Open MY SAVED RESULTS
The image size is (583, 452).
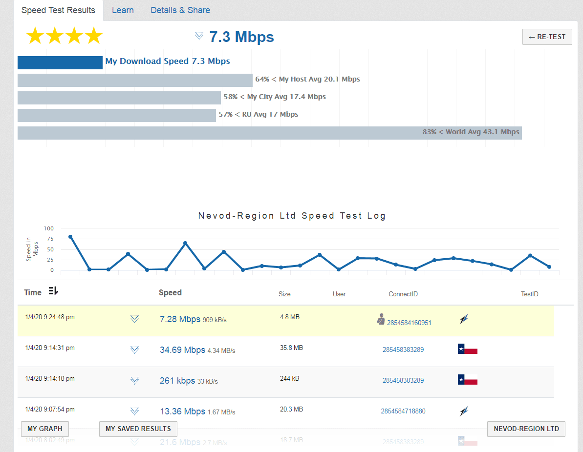pos(138,429)
